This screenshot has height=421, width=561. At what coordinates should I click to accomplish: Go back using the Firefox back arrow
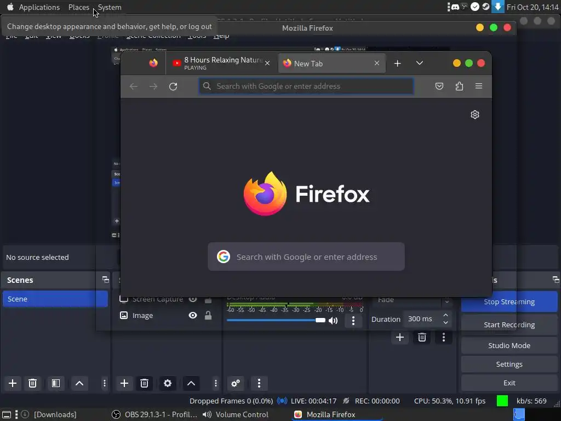click(134, 86)
